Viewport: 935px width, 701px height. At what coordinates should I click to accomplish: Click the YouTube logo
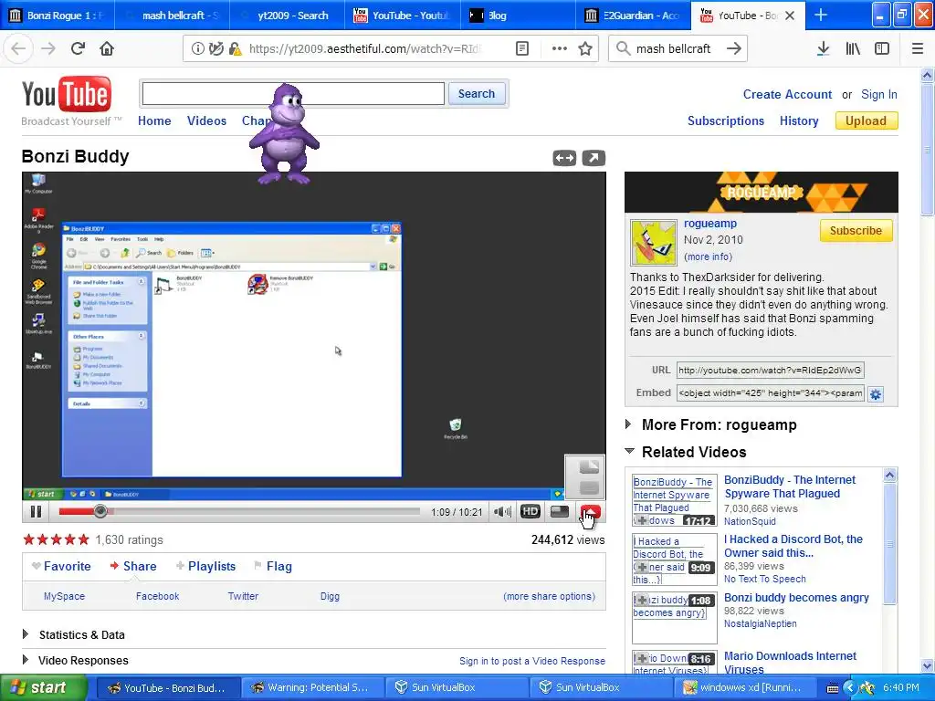[66, 94]
